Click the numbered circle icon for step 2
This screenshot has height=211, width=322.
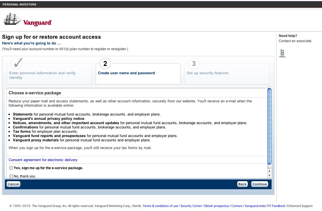(105, 64)
